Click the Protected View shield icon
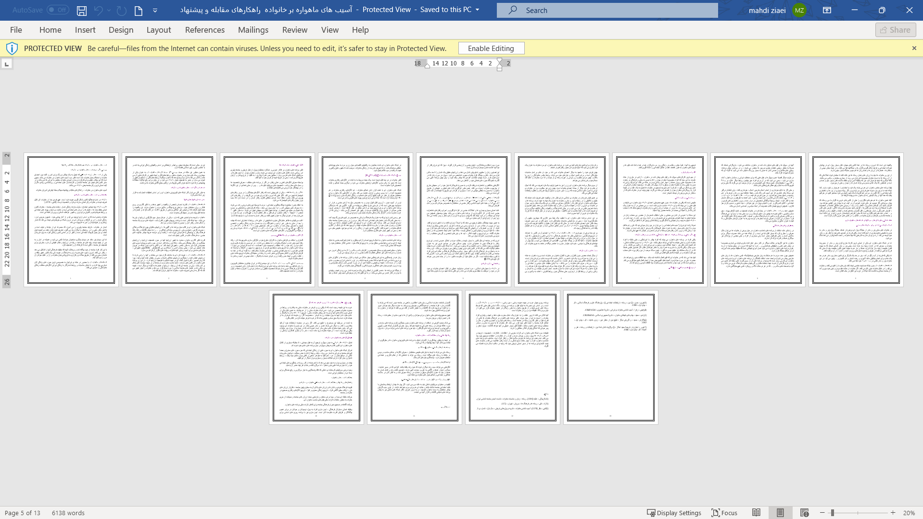The image size is (923, 519). (x=12, y=48)
